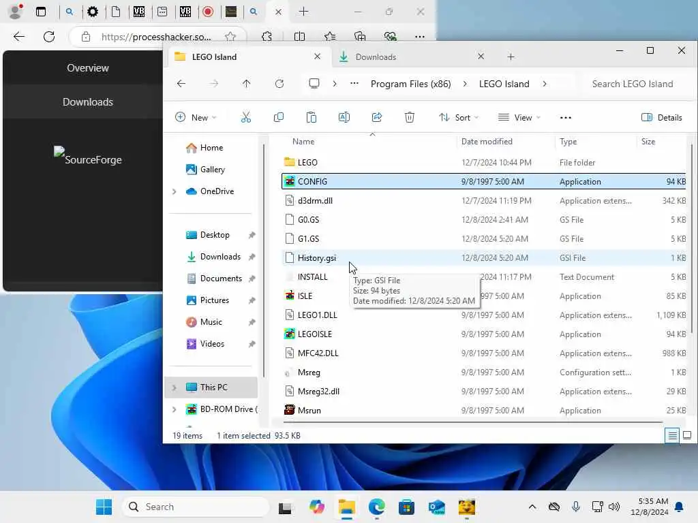The width and height of the screenshot is (698, 523).
Task: Click the taskbar Search box
Action: 196,507
